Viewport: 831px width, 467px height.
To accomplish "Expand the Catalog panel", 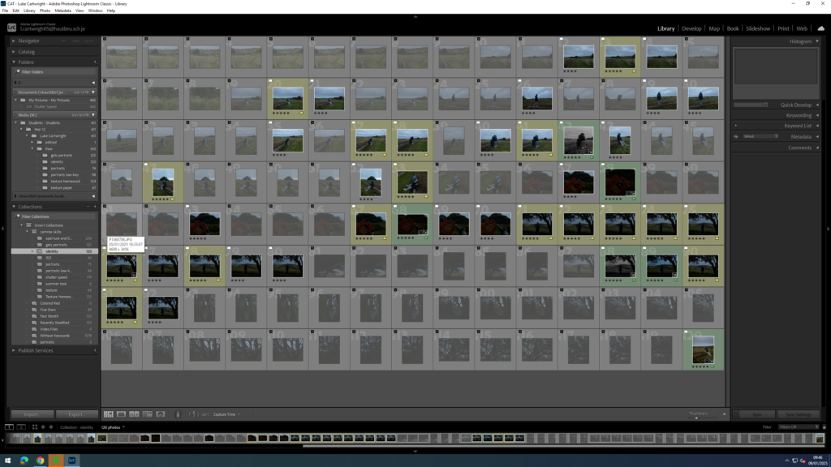I will pyautogui.click(x=14, y=52).
